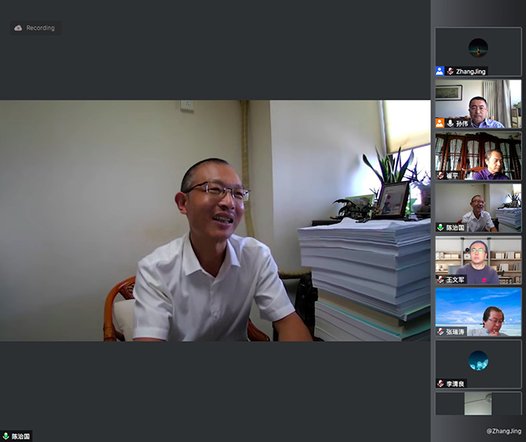Select 陈治国's sidebar video thumbnail
The height and width of the screenshot is (442, 526).
tap(478, 208)
